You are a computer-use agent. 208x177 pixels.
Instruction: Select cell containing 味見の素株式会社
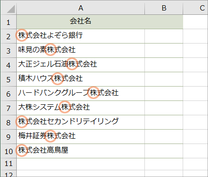pos(80,51)
